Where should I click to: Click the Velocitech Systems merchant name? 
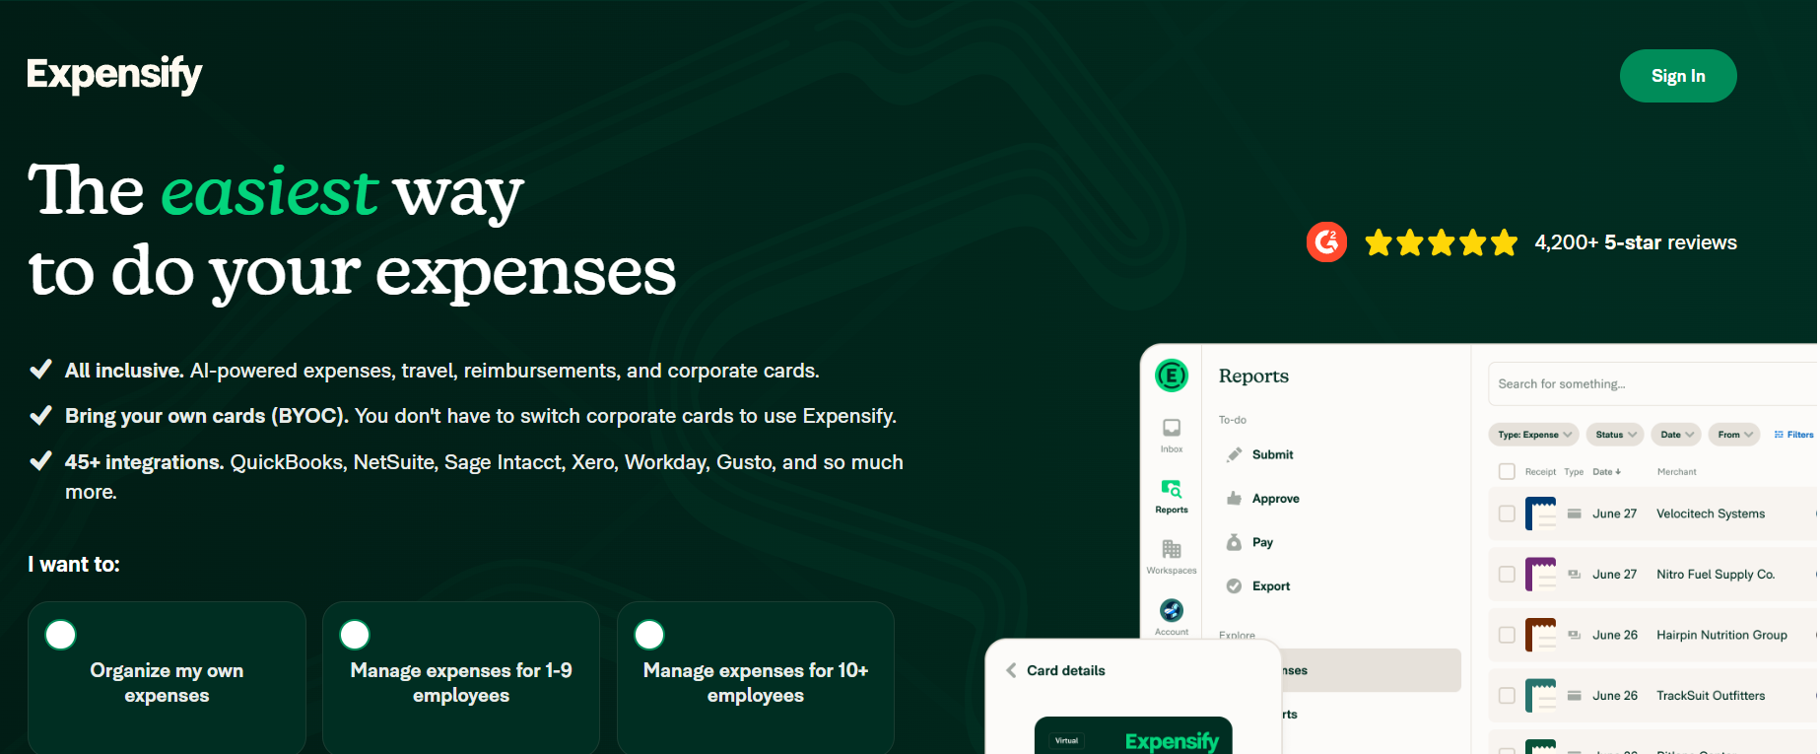1711,514
